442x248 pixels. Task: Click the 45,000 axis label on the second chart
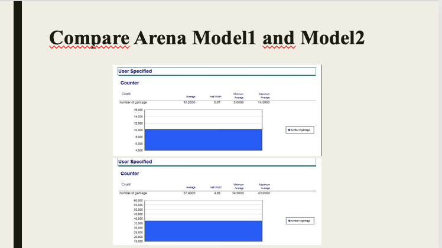138,214
